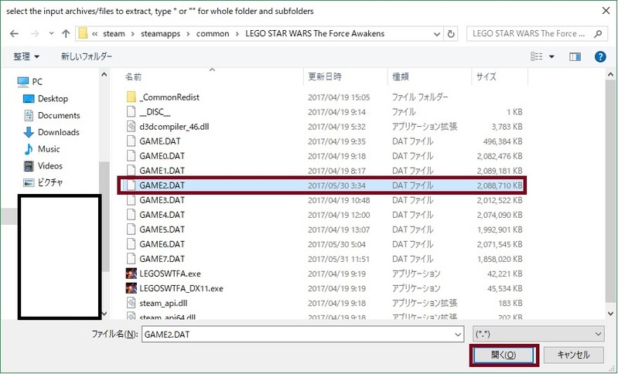Image resolution: width=618 pixels, height=374 pixels.
Task: Sort by the 種類 column header
Action: click(x=401, y=76)
